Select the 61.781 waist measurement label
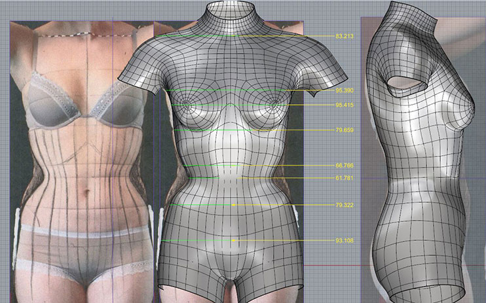 point(345,178)
